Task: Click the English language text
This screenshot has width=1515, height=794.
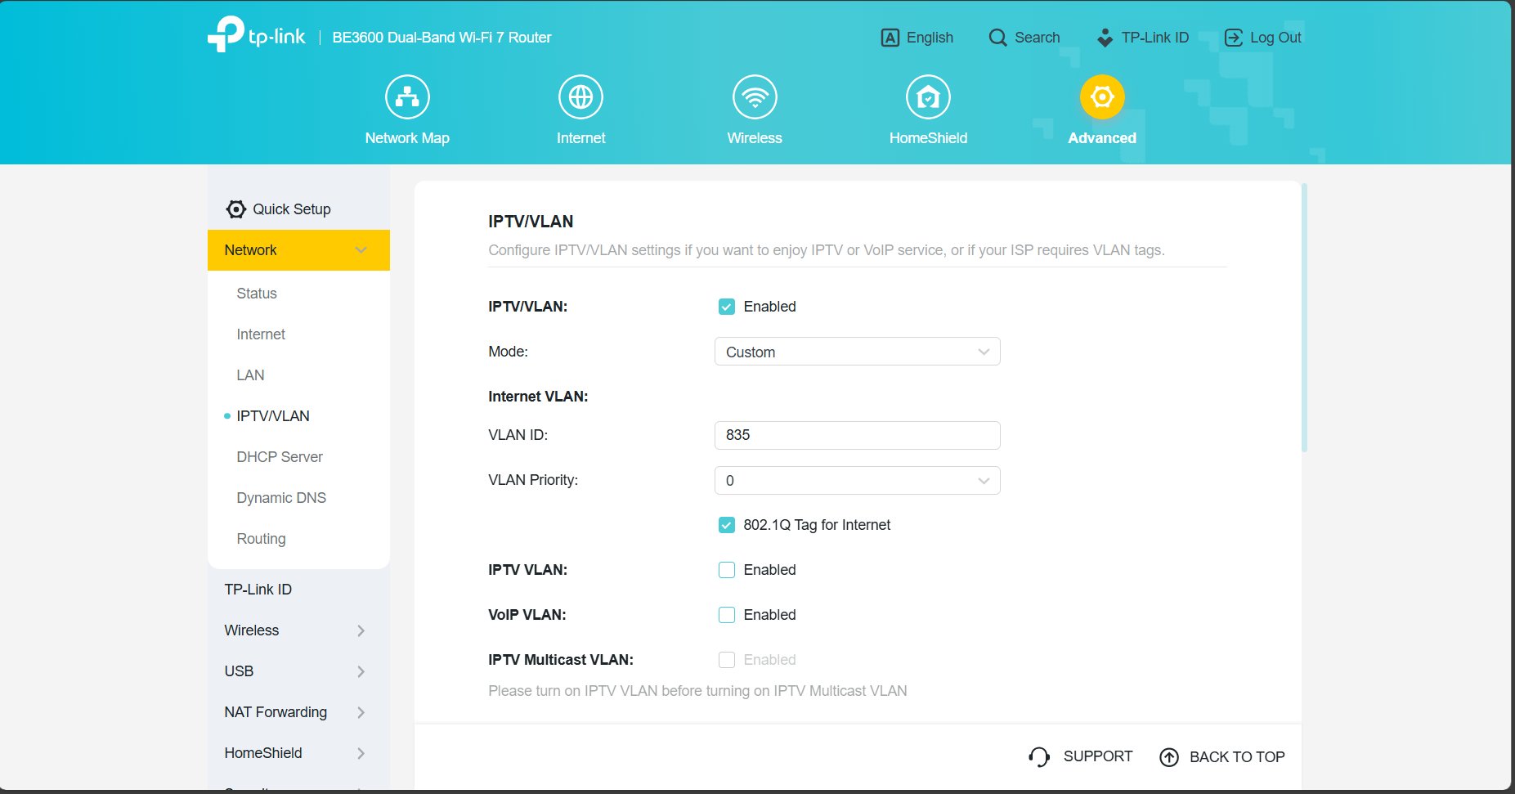Action: coord(930,38)
